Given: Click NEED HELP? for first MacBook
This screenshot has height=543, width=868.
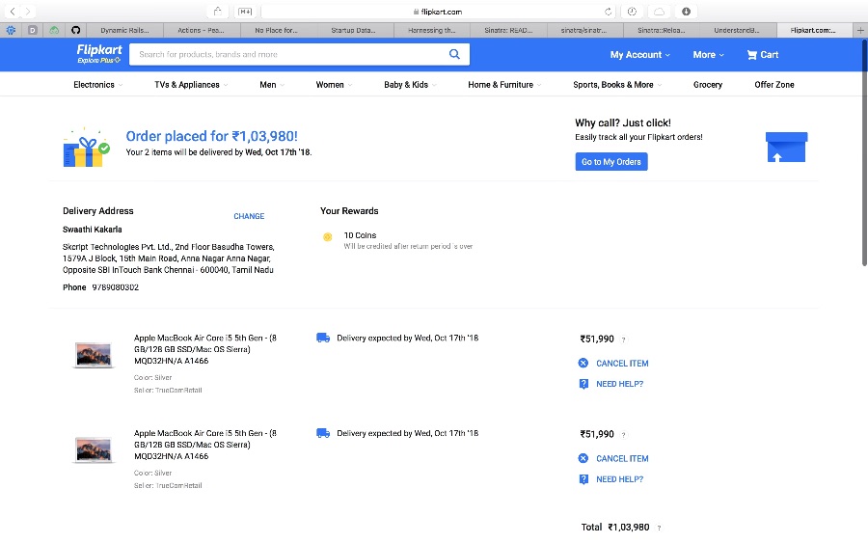Looking at the screenshot, I should pos(619,384).
